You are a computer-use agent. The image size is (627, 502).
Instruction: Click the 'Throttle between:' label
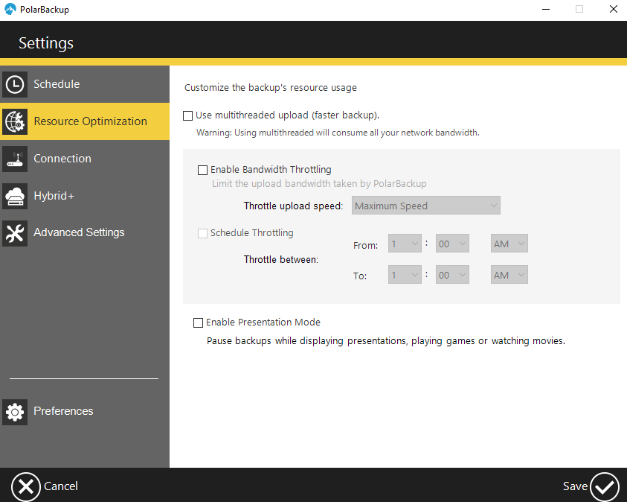coord(281,259)
